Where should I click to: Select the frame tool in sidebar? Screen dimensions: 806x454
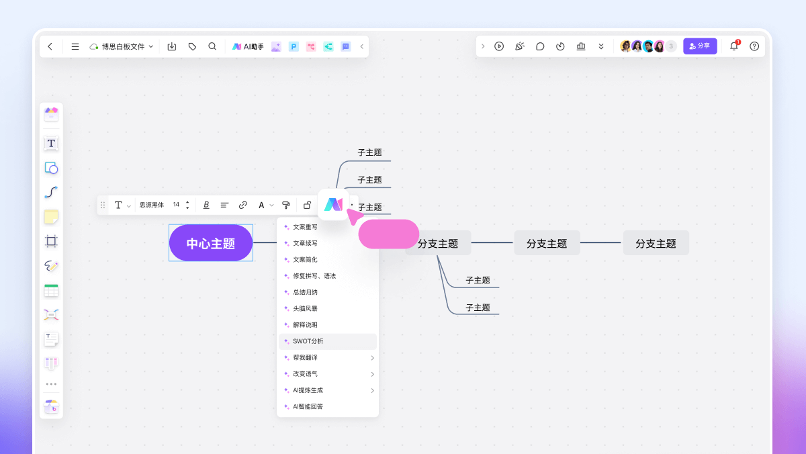(x=51, y=241)
